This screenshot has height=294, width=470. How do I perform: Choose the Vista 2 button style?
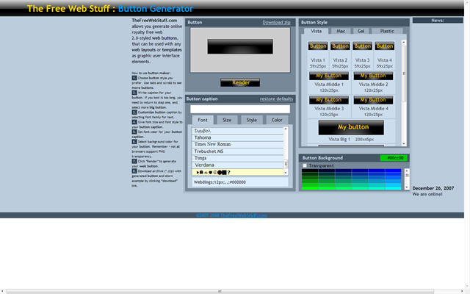pyautogui.click(x=340, y=46)
